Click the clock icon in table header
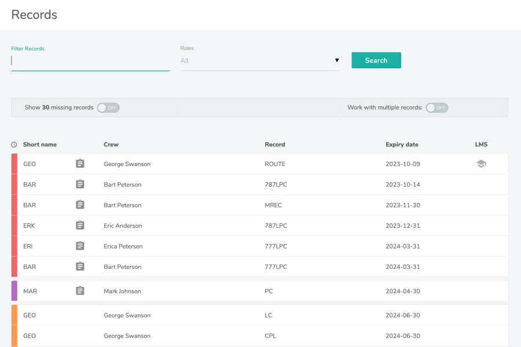 tap(14, 145)
